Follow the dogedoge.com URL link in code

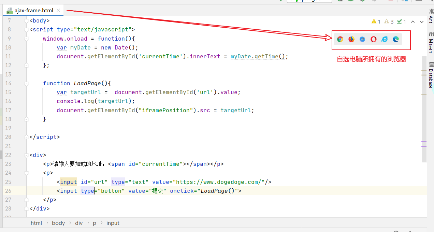click(218, 182)
